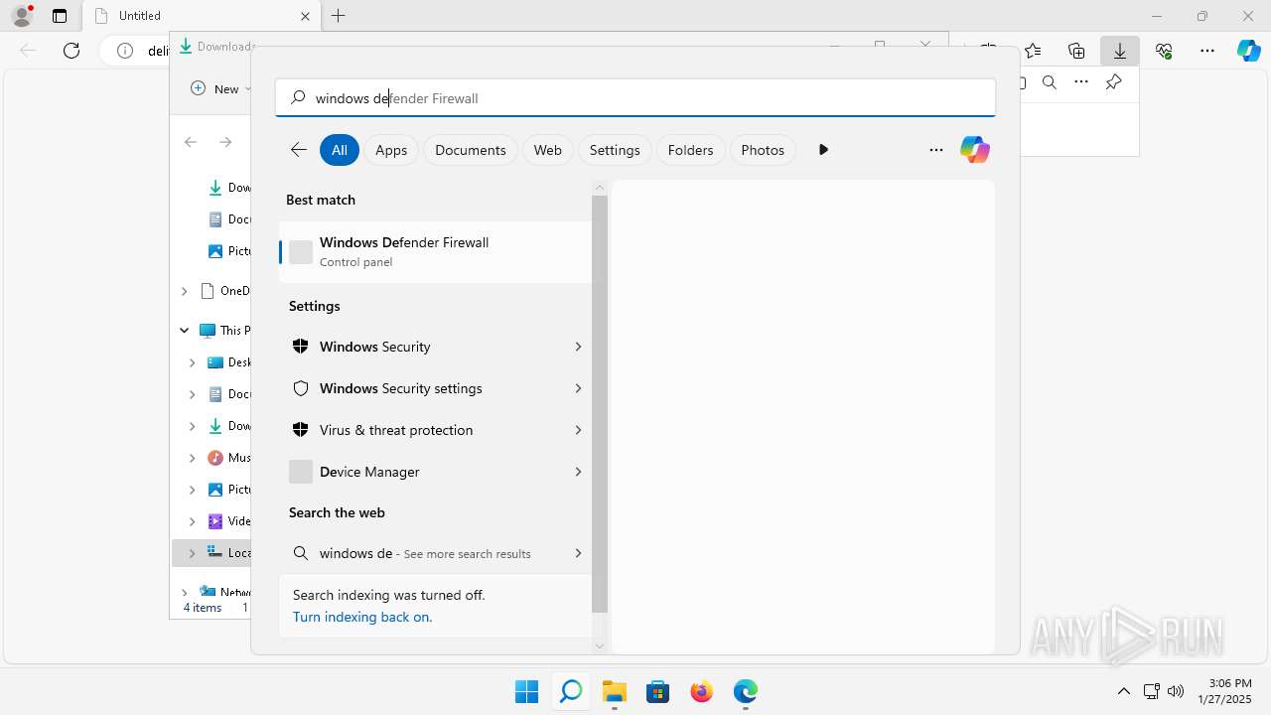Pin the downloads panel with the pin icon
This screenshot has height=715, width=1271.
point(1113,82)
